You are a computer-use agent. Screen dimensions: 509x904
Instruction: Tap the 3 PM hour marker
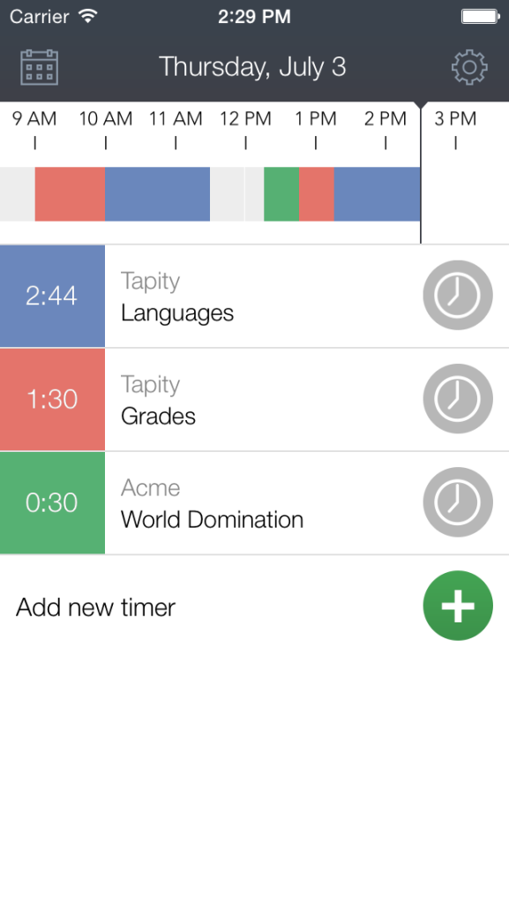[455, 129]
